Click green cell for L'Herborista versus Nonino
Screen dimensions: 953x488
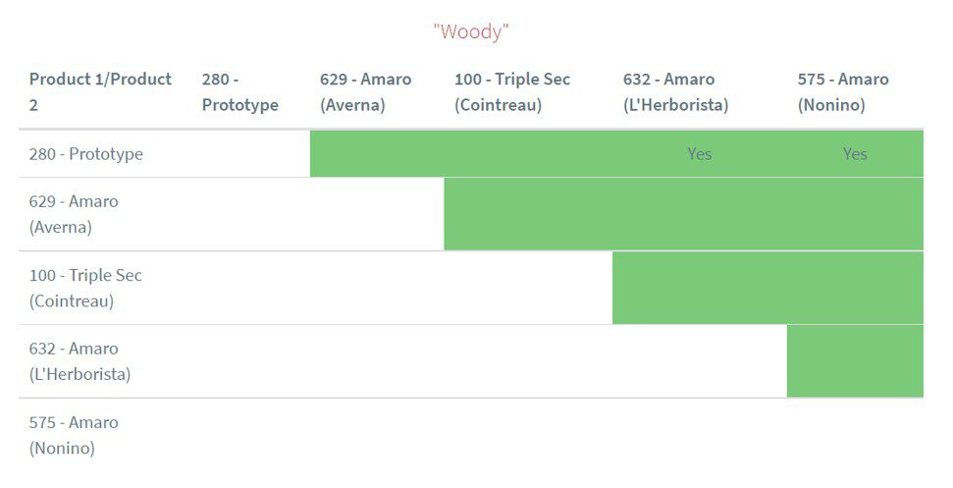click(x=855, y=361)
